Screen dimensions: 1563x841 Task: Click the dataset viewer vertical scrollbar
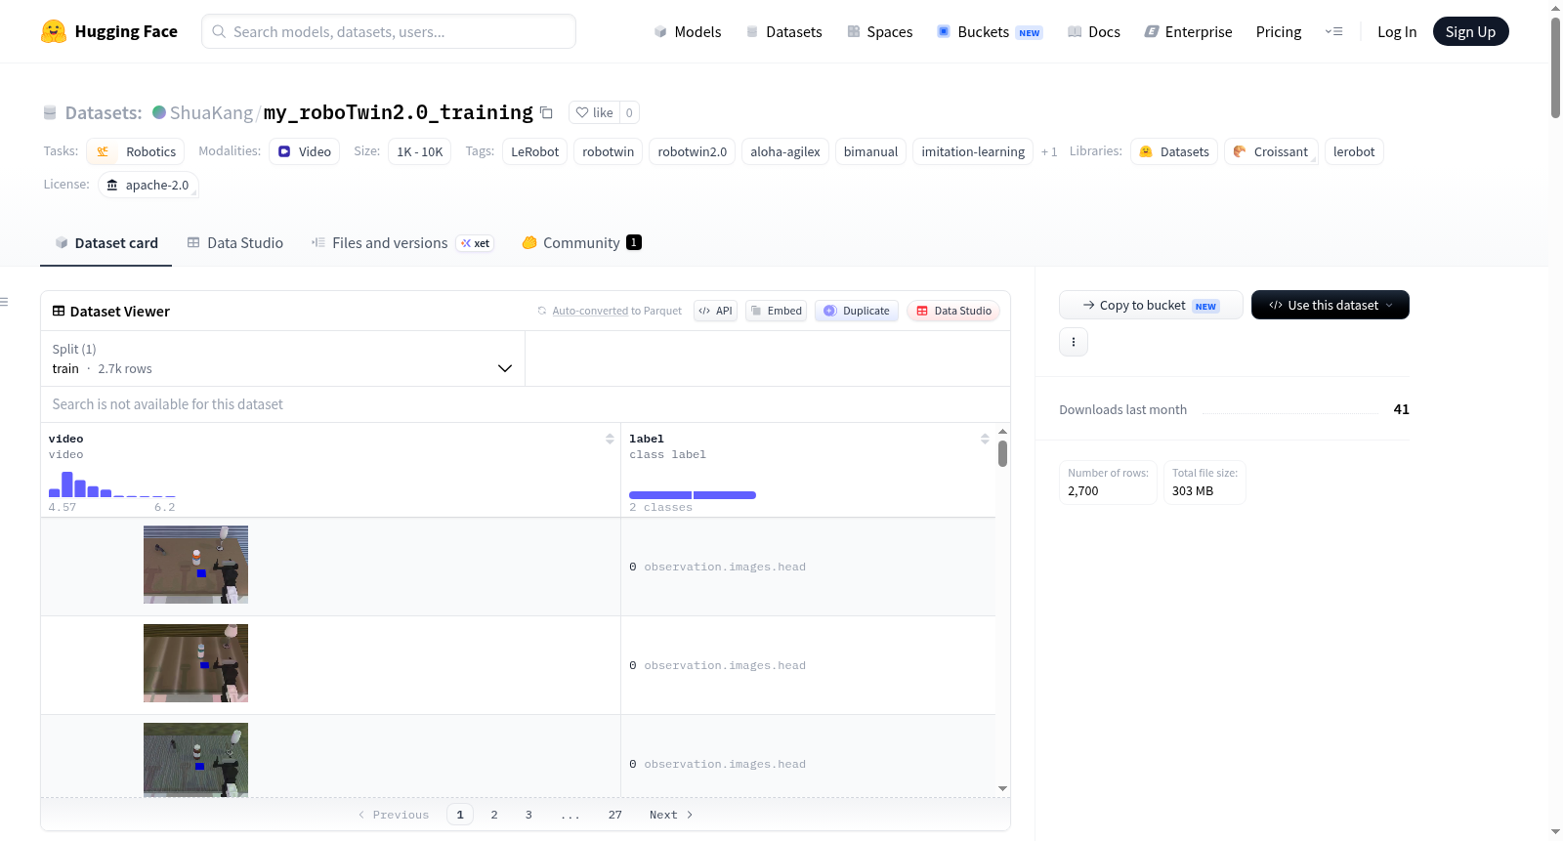pyautogui.click(x=1002, y=454)
